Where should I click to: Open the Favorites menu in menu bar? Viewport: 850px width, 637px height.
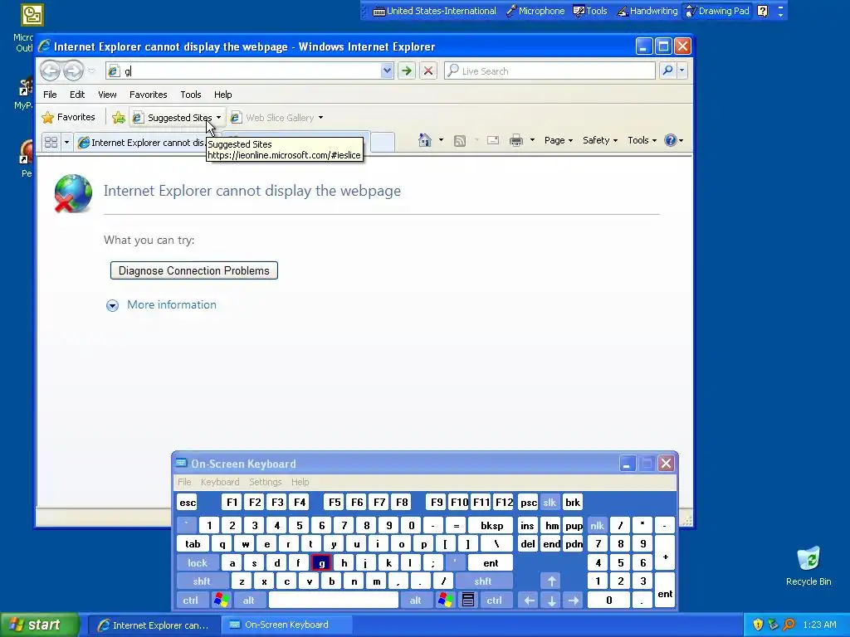pyautogui.click(x=148, y=95)
